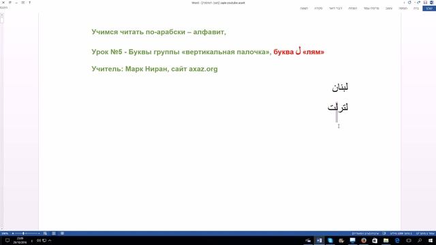Click the Save icon in quick access toolbar
This screenshot has height=245, width=436.
pos(425,3)
